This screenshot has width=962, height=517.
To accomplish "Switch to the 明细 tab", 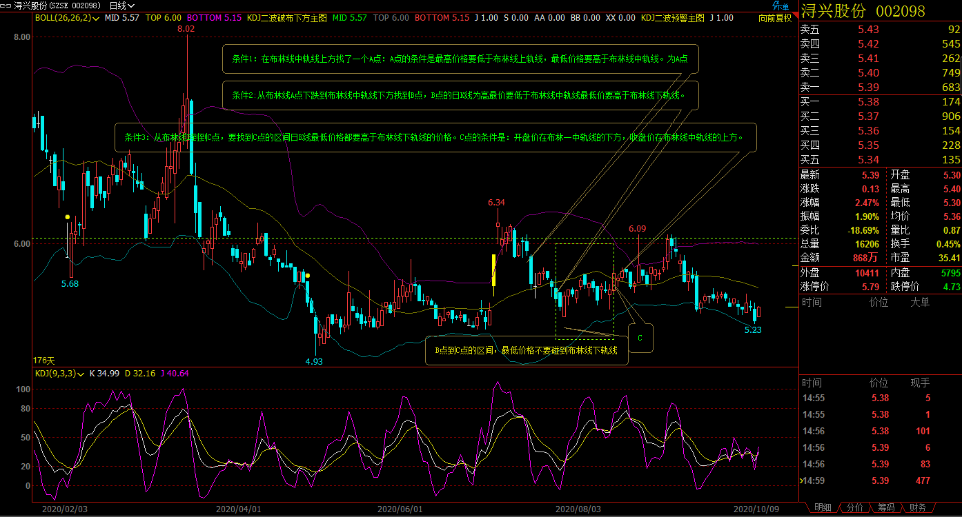I will [823, 508].
